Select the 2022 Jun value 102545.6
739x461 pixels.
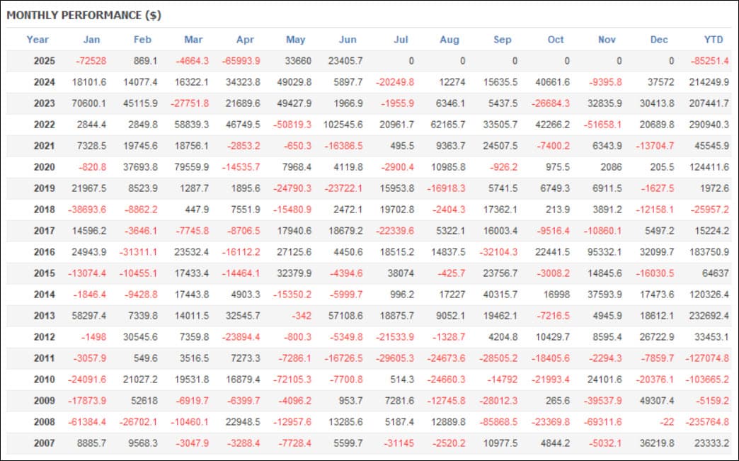tap(343, 125)
